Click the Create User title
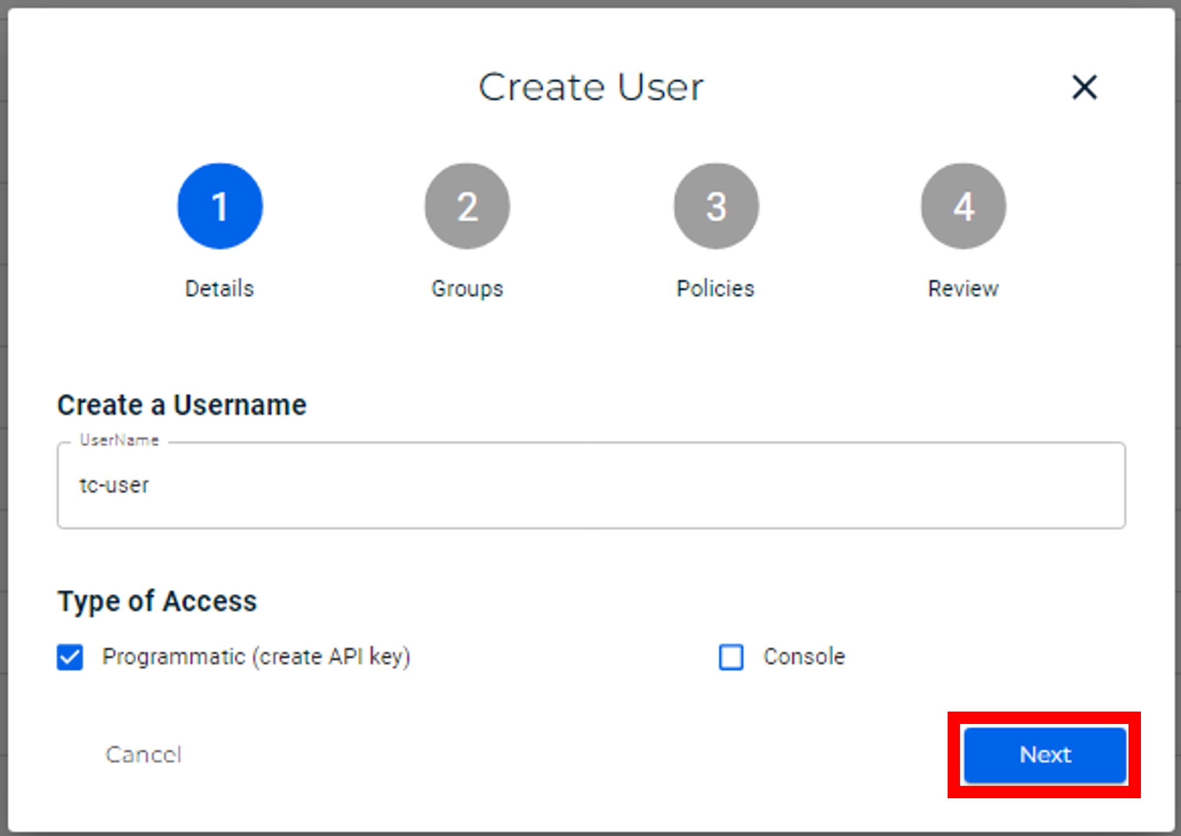The height and width of the screenshot is (836, 1181). 590,87
